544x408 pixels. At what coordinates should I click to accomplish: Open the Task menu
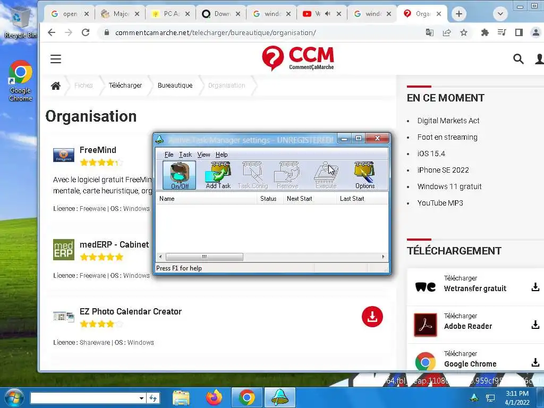(185, 155)
